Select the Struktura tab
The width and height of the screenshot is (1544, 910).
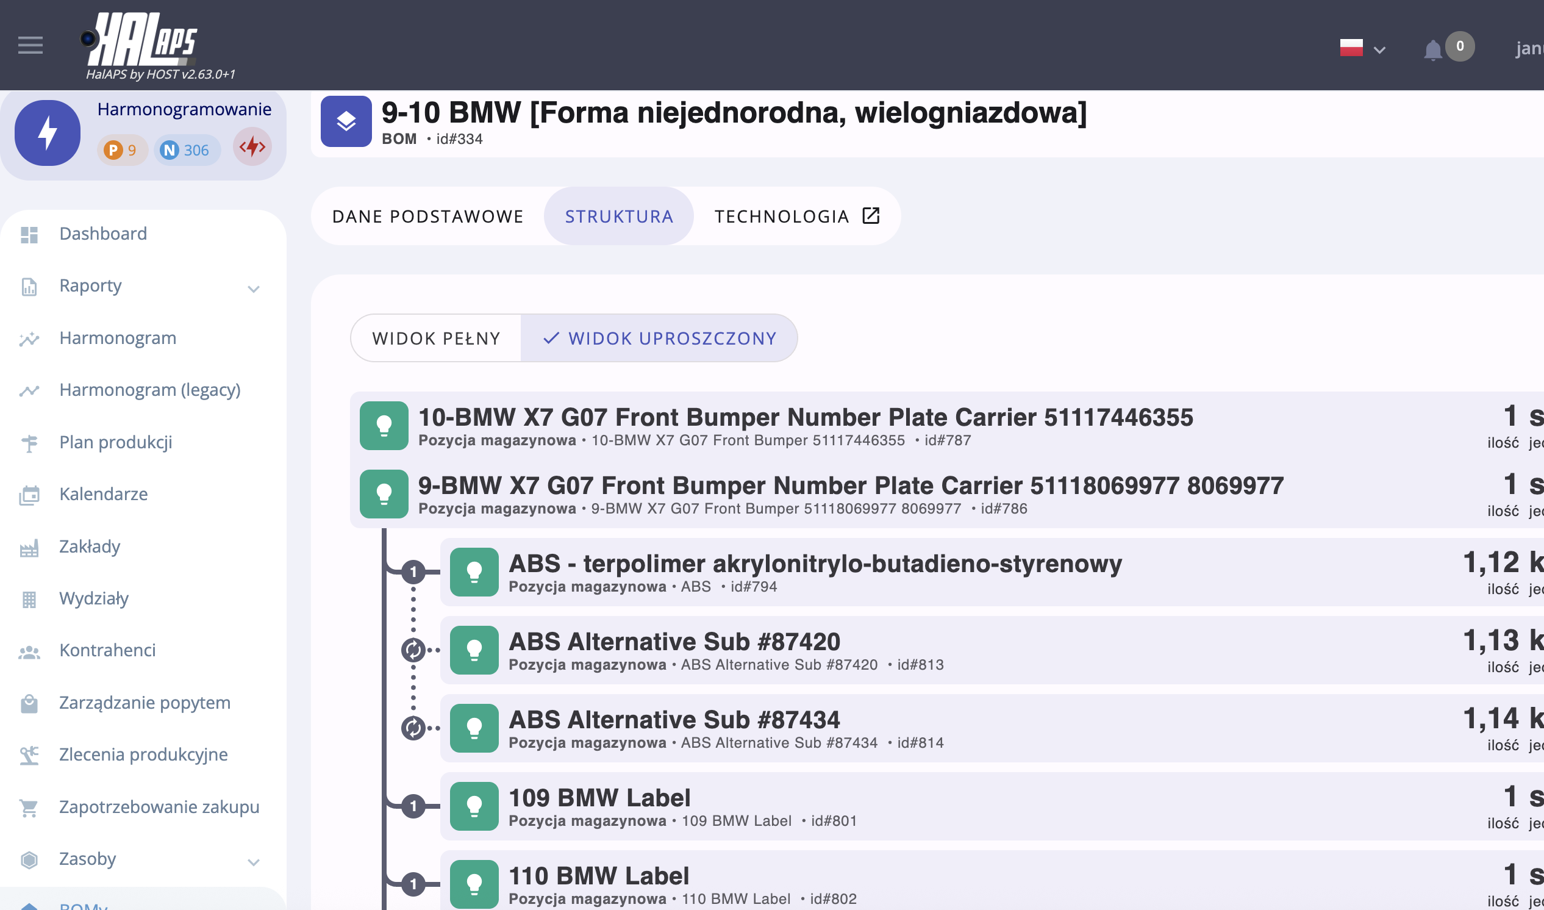pyautogui.click(x=618, y=217)
